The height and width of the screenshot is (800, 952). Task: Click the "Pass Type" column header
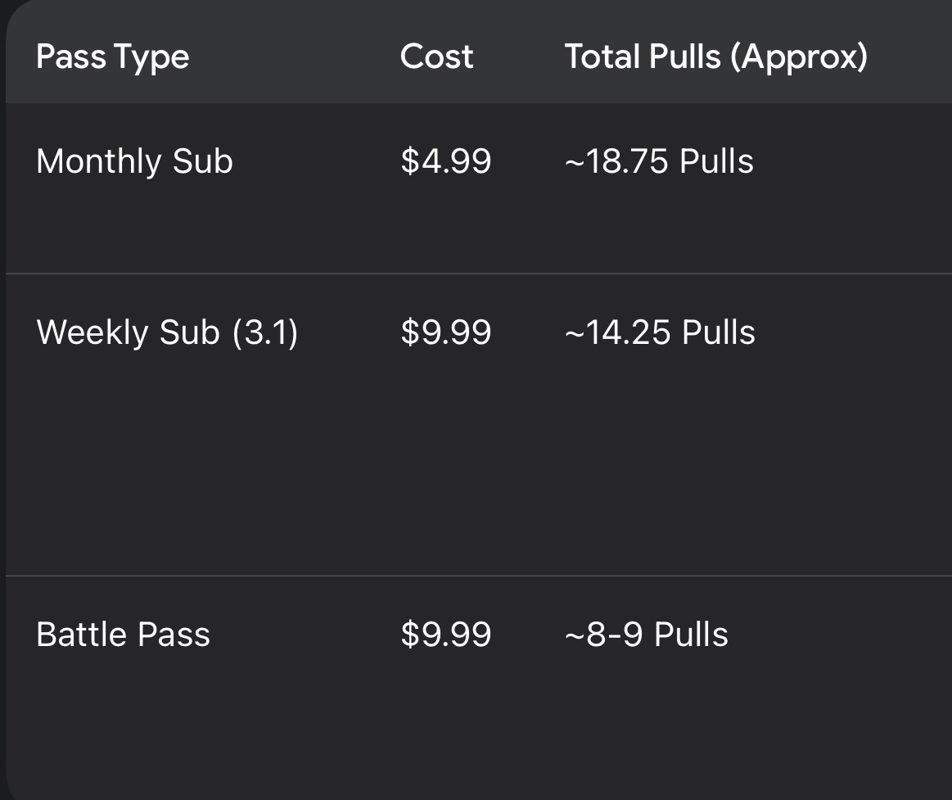point(112,57)
